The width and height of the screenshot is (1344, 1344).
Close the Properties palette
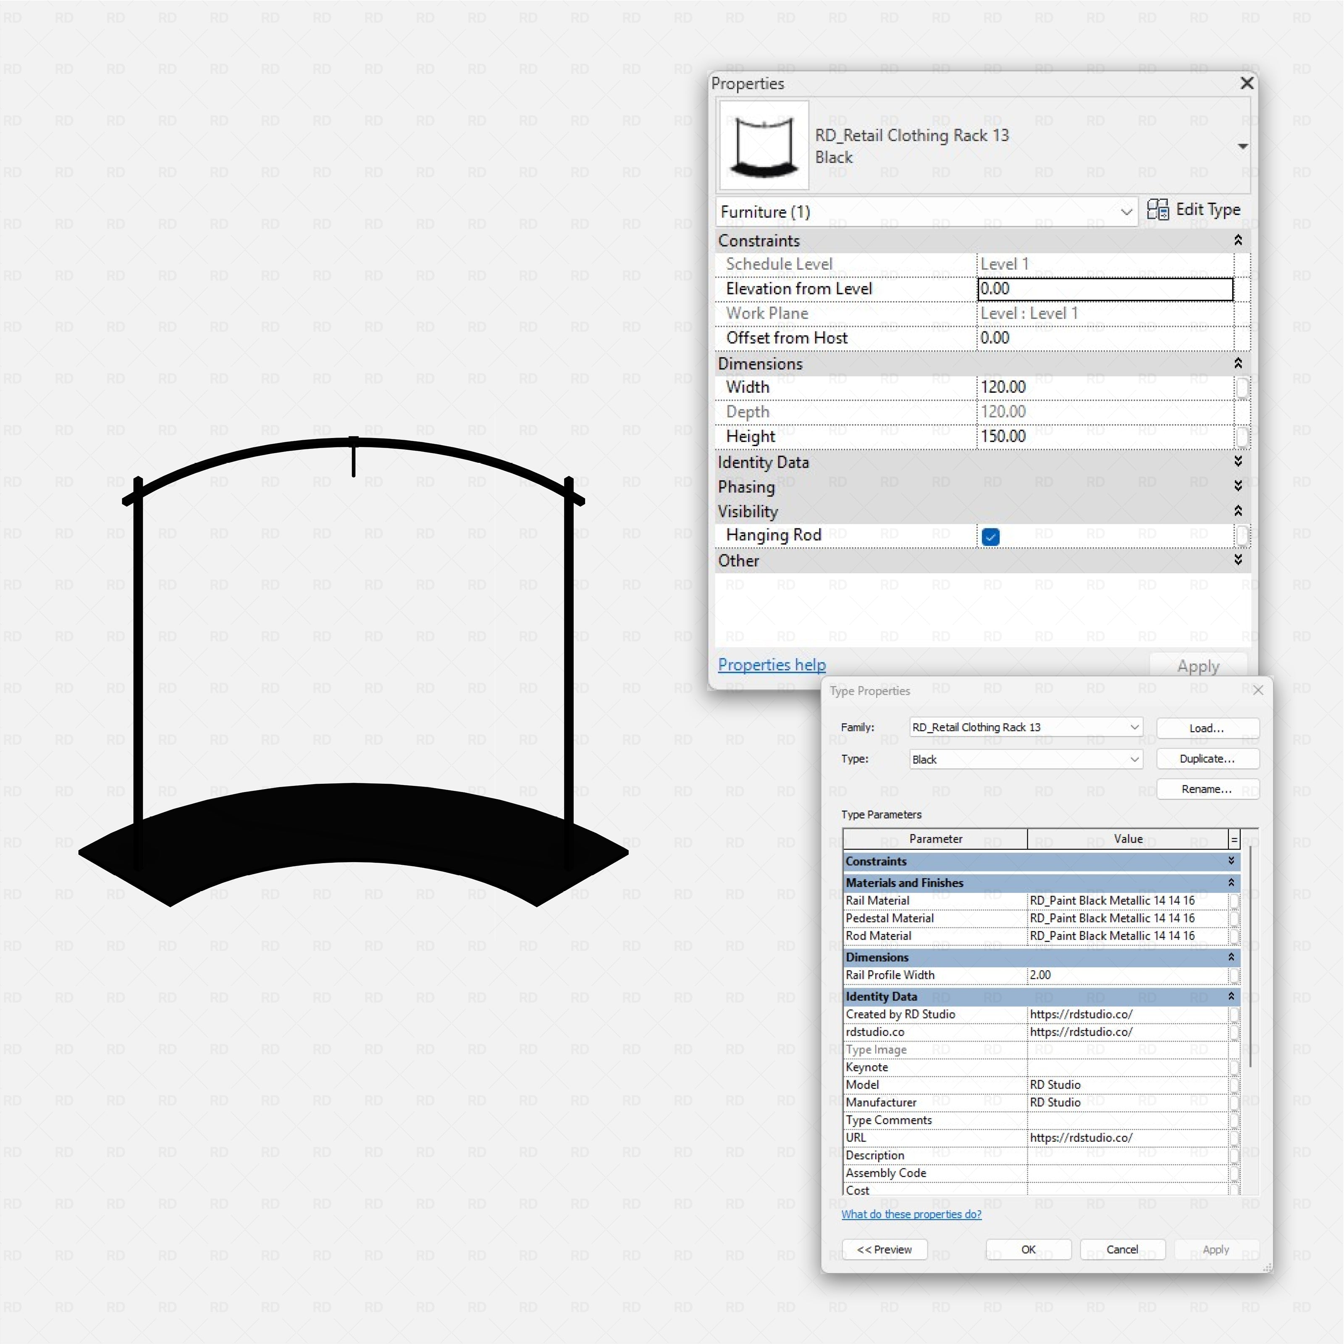(1247, 83)
